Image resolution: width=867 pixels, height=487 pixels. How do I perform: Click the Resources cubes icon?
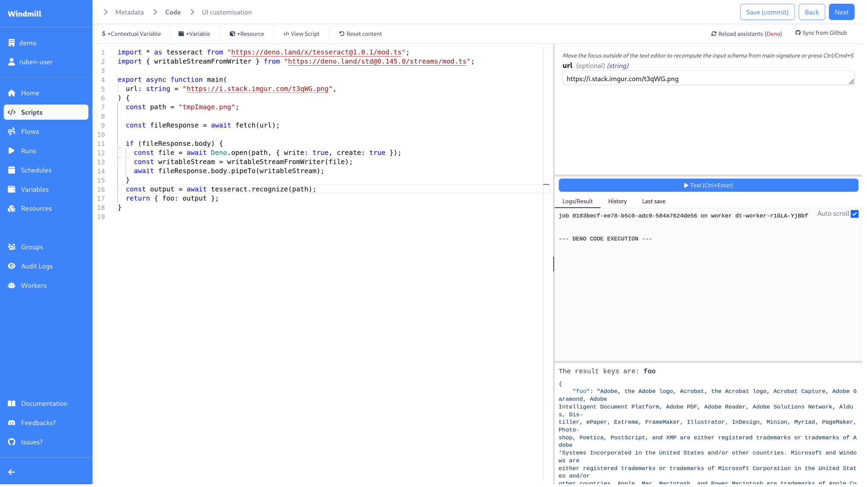click(12, 208)
